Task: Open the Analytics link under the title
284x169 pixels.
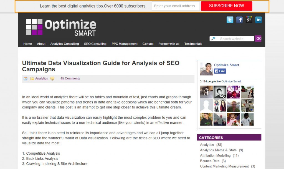Action: [x=42, y=78]
